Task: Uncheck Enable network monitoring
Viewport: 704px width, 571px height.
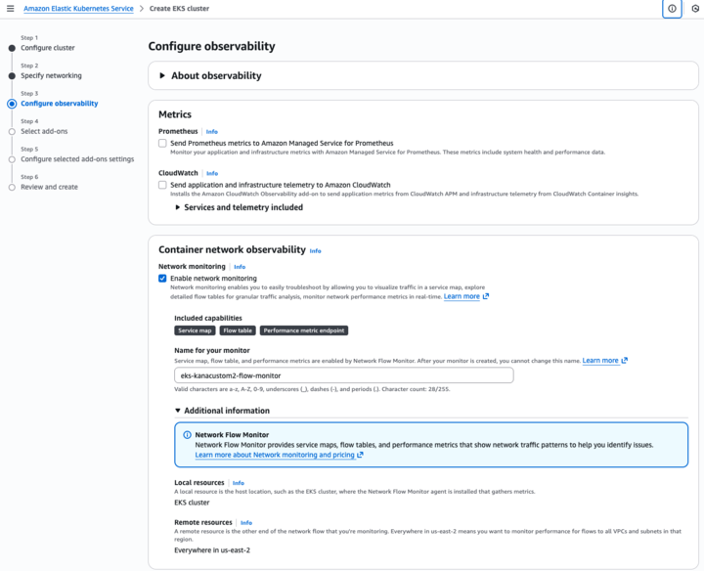Action: click(x=162, y=279)
